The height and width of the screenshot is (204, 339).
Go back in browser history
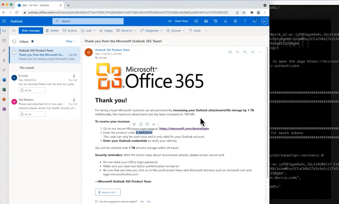4,12
